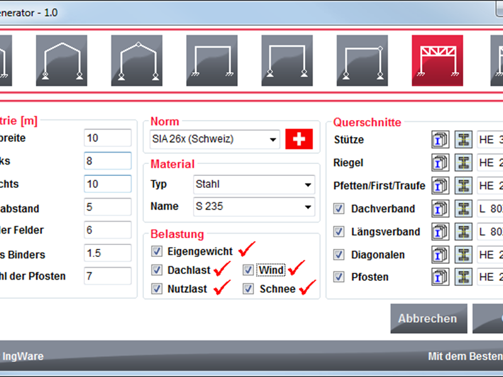Choose the pitched gable frame icon

(61, 60)
